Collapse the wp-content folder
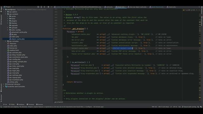This screenshot has width=203, height=114. pos(6,14)
